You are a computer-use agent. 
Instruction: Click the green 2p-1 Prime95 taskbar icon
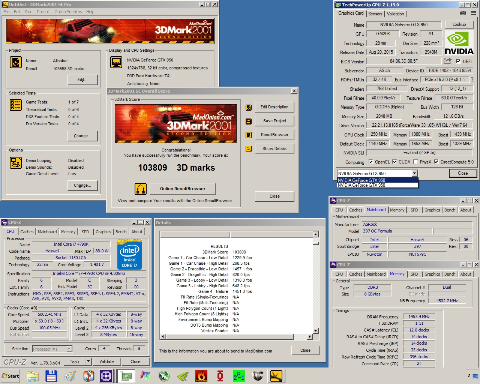[x=239, y=376]
